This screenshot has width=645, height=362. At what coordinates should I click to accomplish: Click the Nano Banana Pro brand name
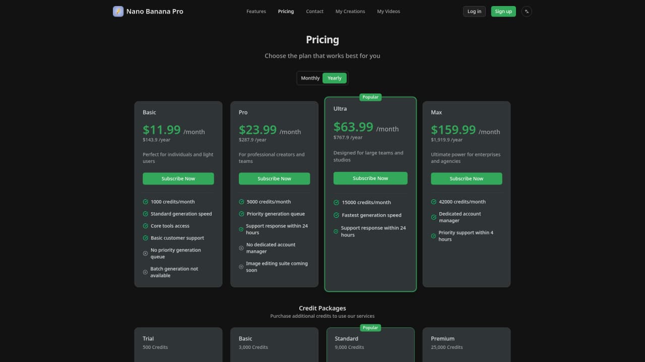155,11
